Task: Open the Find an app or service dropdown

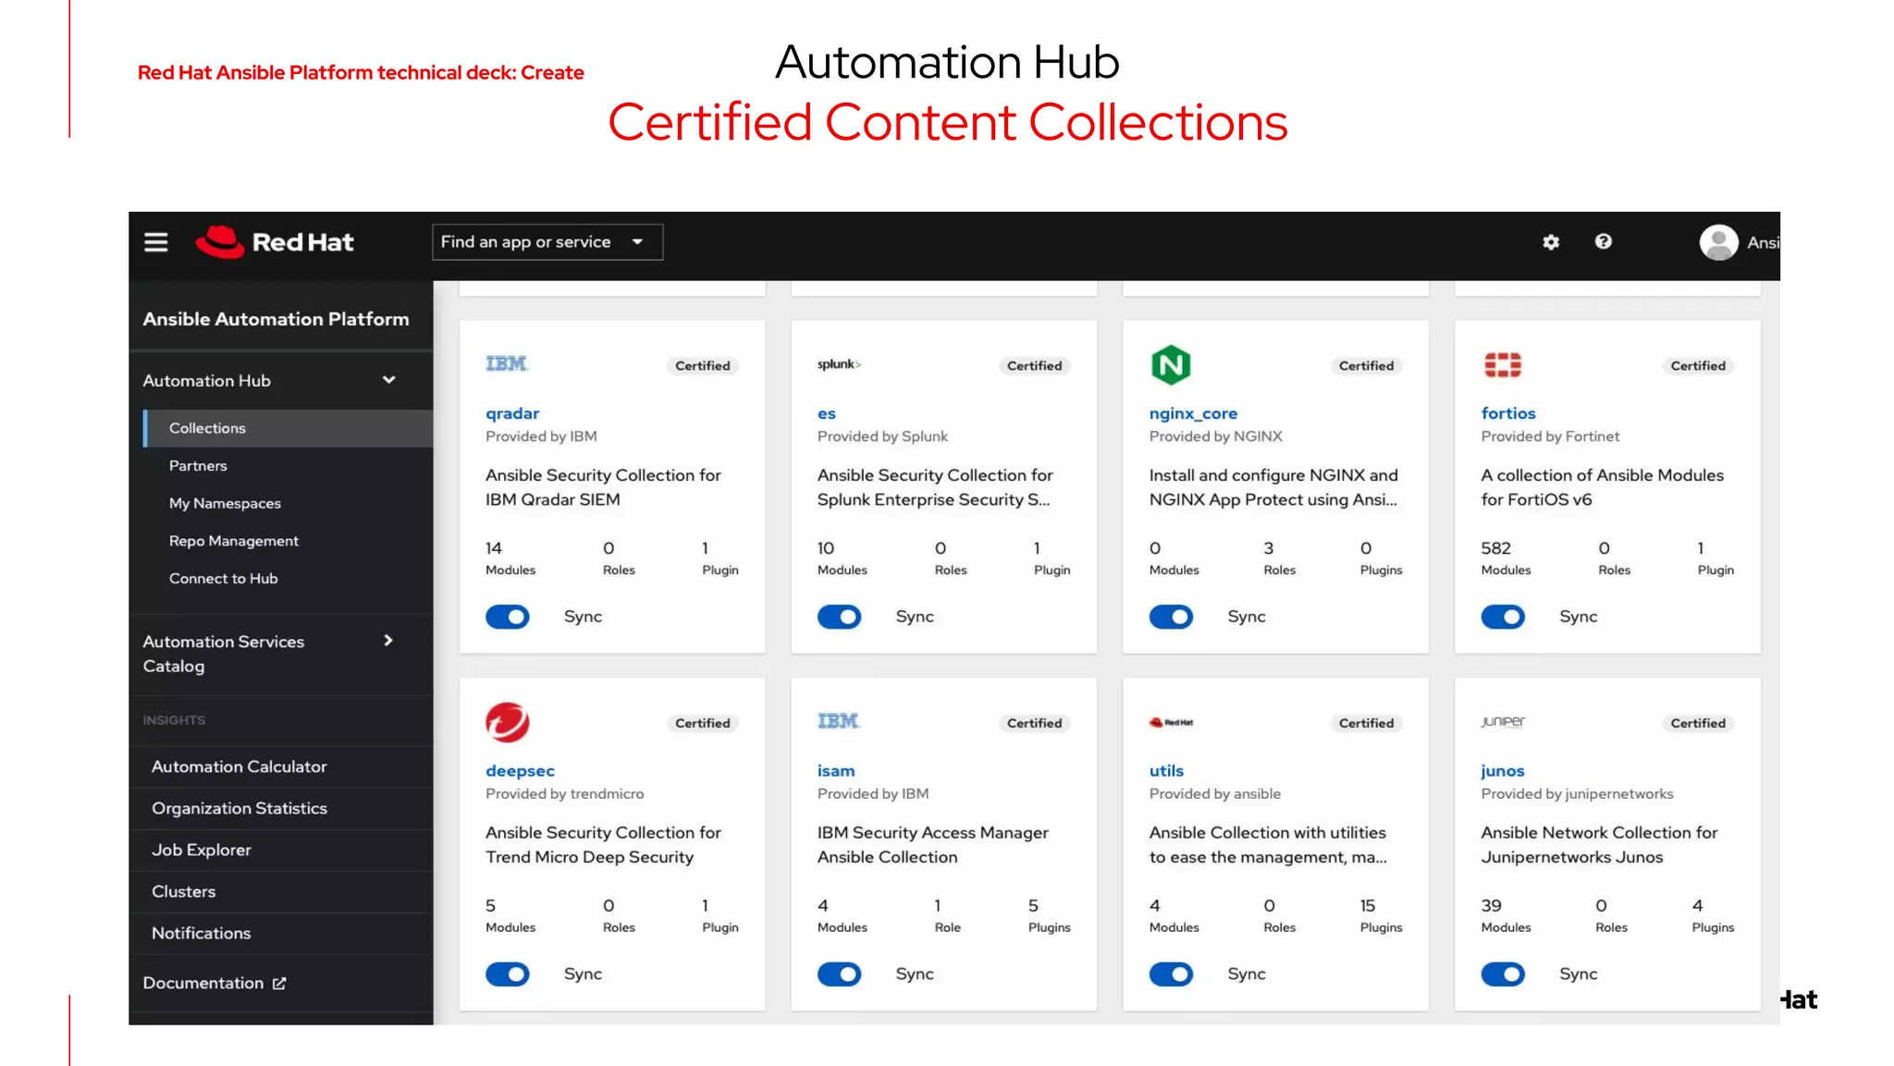Action: pos(547,242)
